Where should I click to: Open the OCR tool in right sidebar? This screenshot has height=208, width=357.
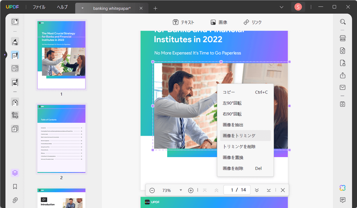tap(343, 38)
